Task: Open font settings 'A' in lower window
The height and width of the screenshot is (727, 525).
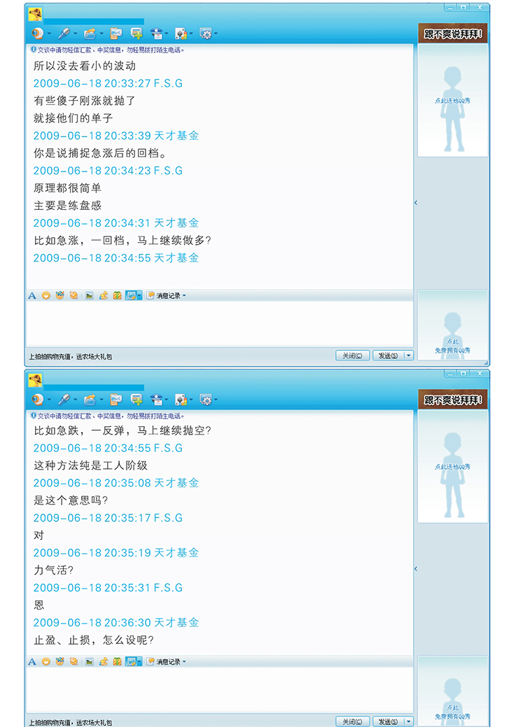Action: (32, 662)
